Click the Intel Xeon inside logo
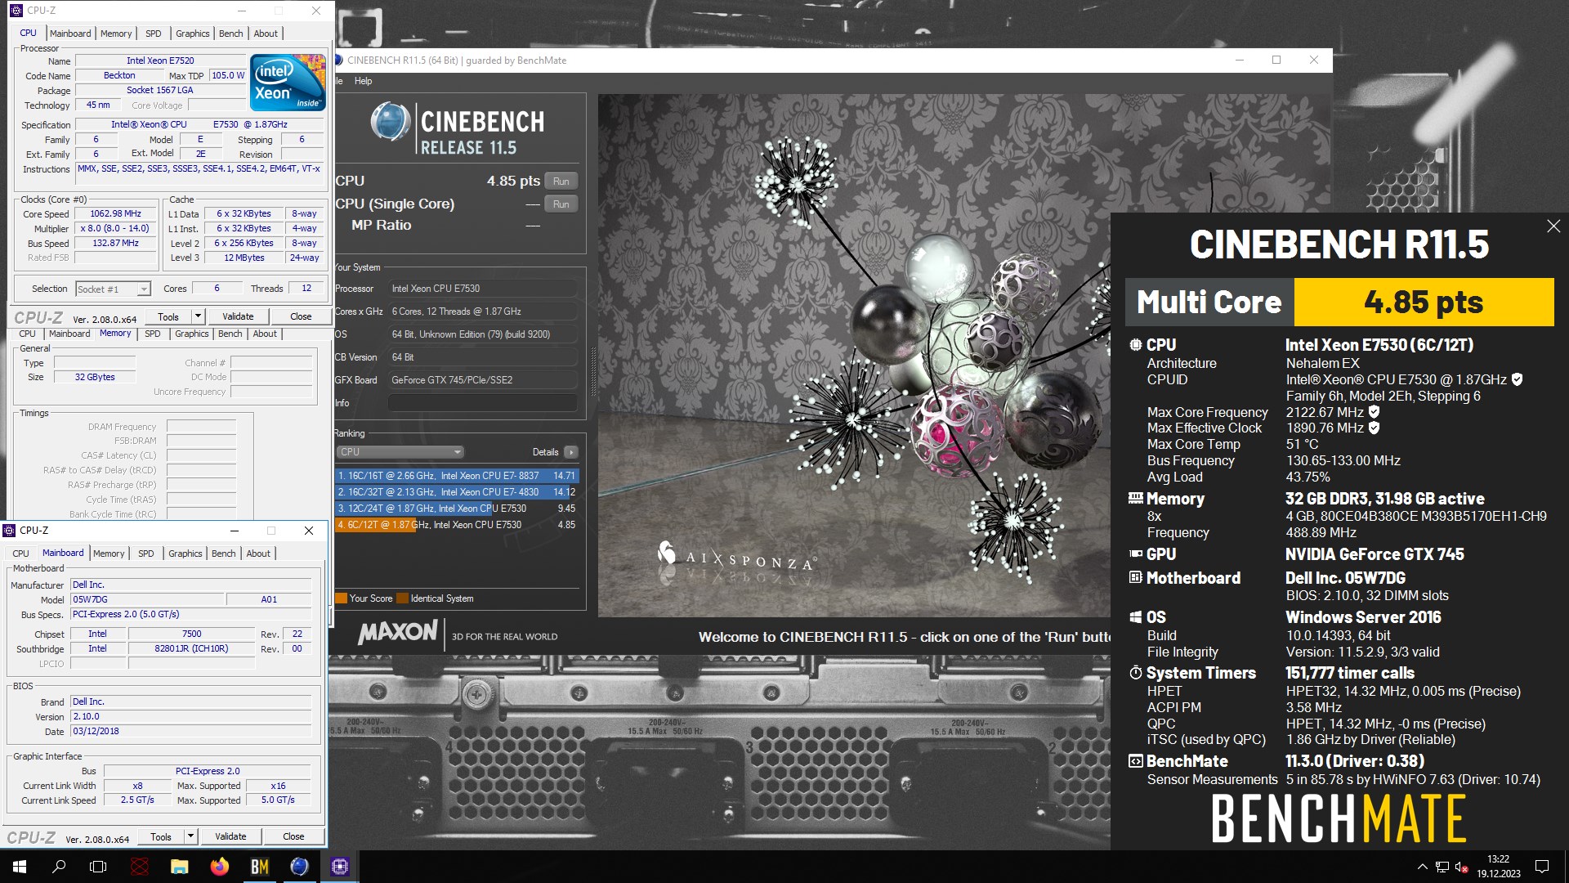Image resolution: width=1569 pixels, height=883 pixels. point(288,82)
